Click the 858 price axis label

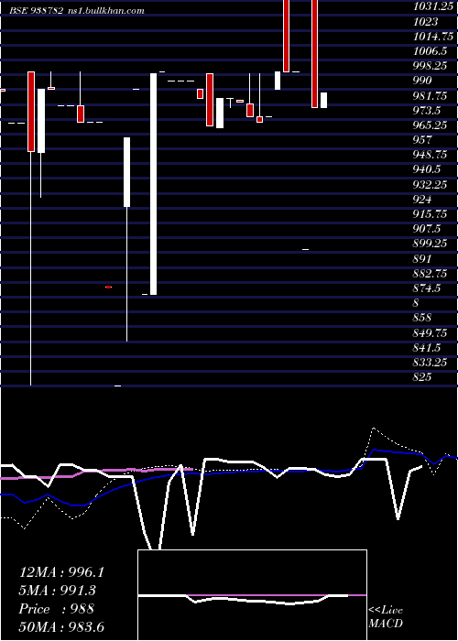pos(422,318)
